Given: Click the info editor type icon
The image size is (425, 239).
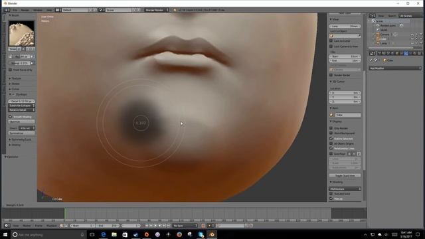Looking at the screenshot, I should click(7, 10).
